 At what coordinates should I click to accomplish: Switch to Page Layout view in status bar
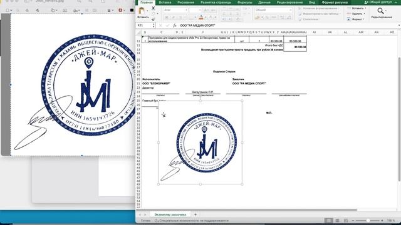[337, 221]
